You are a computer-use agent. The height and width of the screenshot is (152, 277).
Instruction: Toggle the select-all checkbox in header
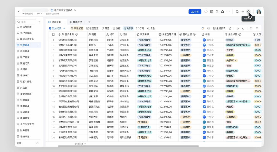[x=53, y=34]
